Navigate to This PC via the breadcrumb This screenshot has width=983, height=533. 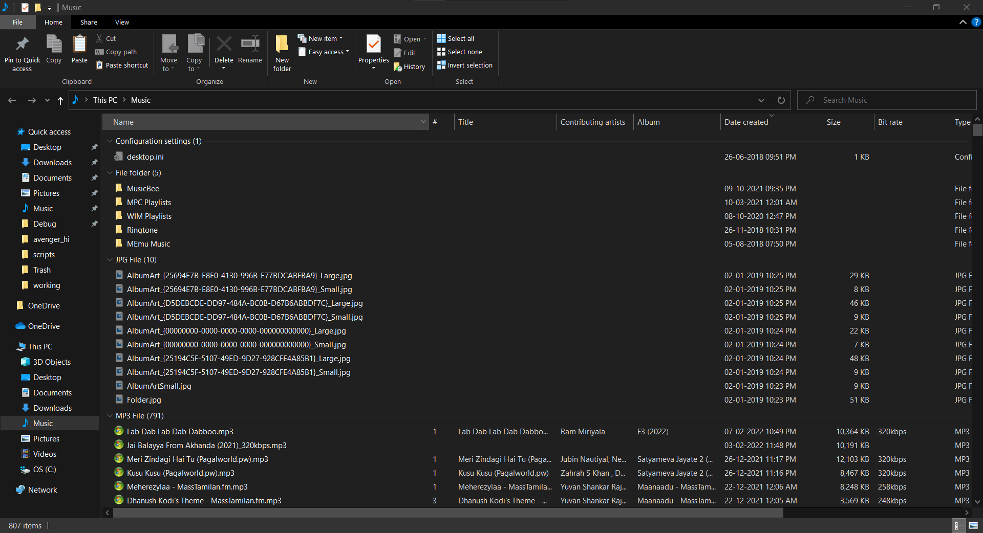105,100
